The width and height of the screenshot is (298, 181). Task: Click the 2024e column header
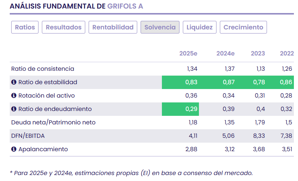click(225, 54)
